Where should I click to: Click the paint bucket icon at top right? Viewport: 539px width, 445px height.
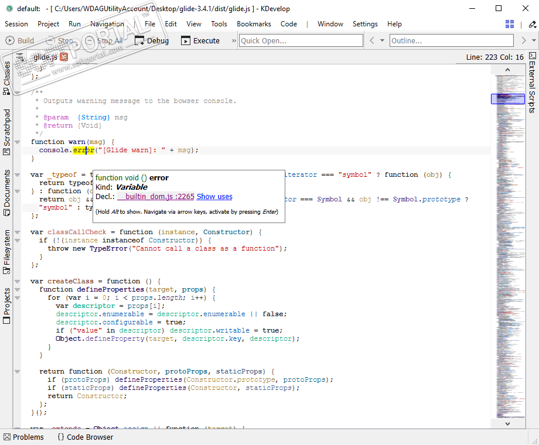(532, 24)
